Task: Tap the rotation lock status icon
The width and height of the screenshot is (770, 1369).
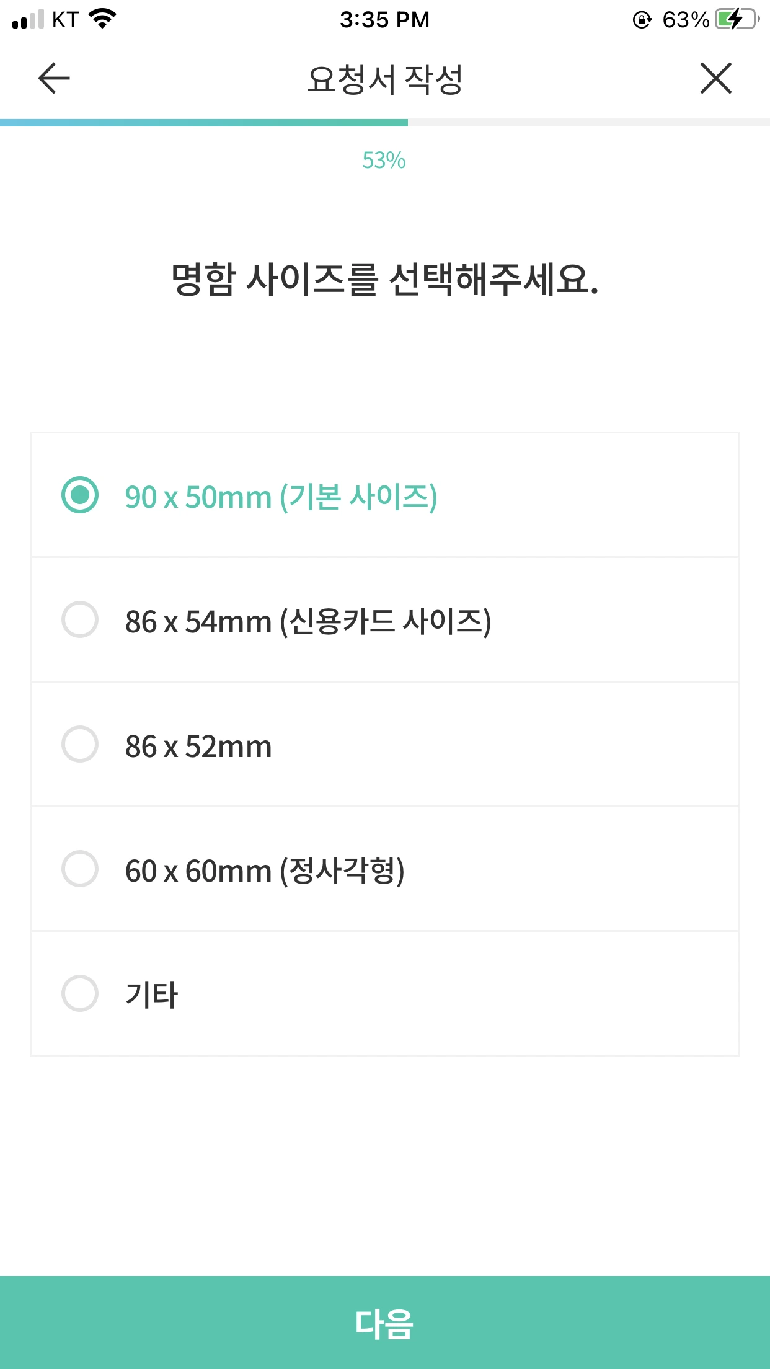Action: 642,20
